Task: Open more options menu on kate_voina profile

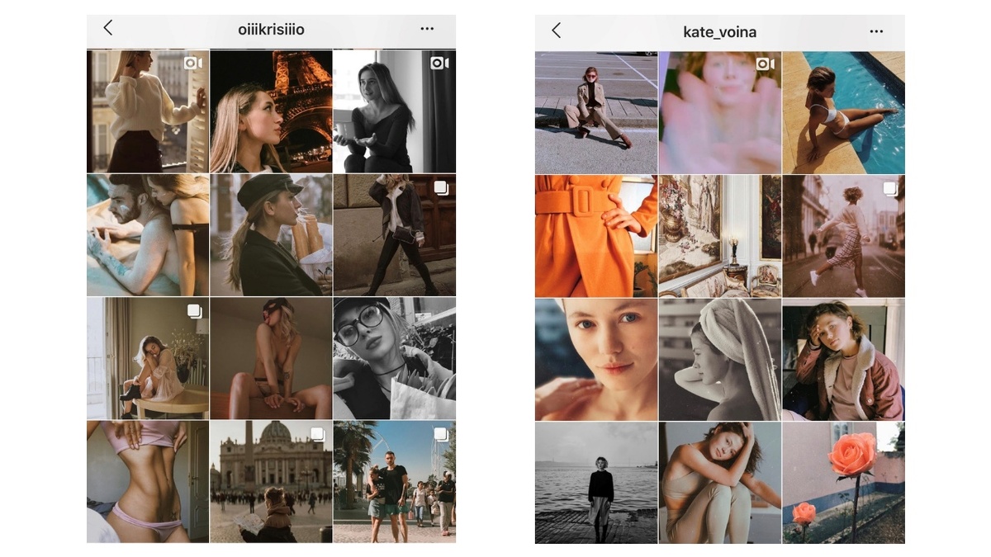Action: [876, 31]
